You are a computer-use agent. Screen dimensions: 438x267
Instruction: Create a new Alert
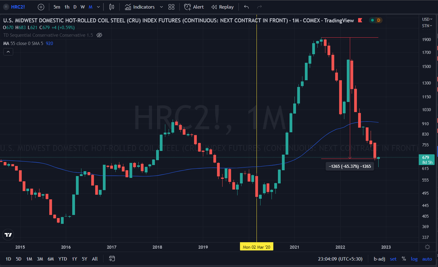pos(194,7)
